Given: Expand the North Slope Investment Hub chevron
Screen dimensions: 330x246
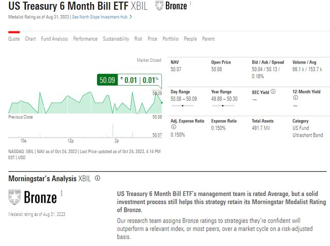Looking at the screenshot, I should pos(131,17).
